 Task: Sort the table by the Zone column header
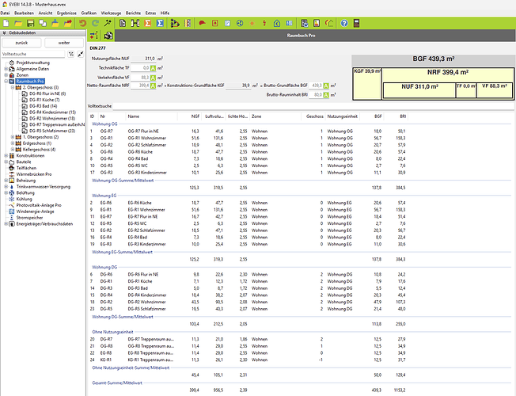click(275, 116)
